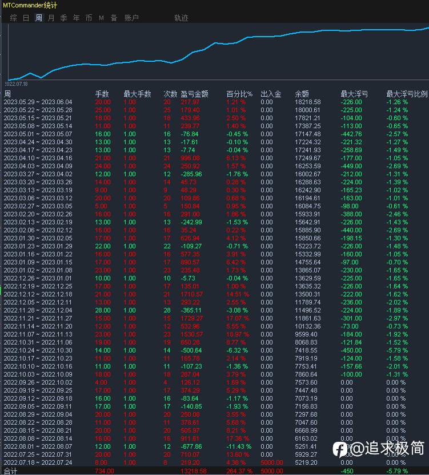
Task: Click the 最大浮亏比例 column header
Action: [x=406, y=94]
